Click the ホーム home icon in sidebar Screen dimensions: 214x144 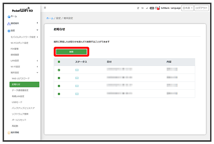click(x=9, y=16)
